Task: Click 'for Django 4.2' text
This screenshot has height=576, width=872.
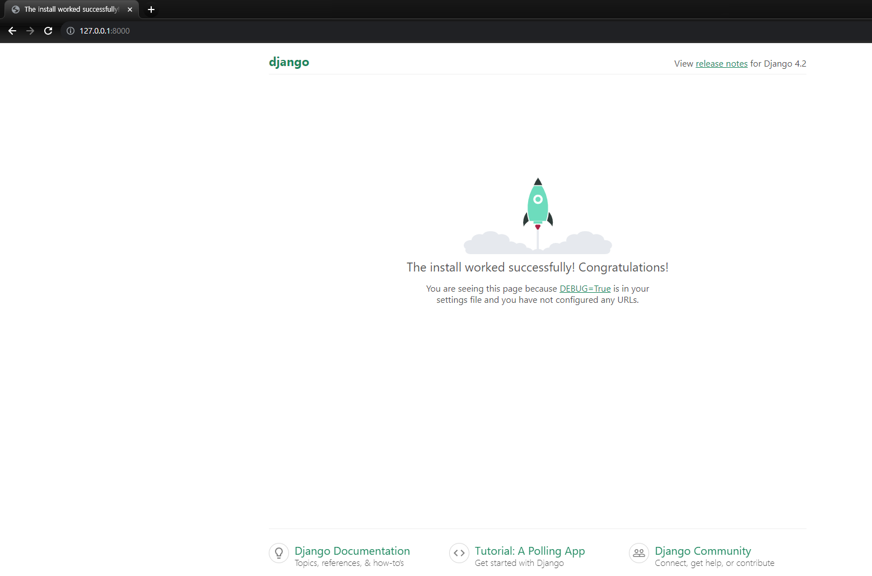Action: pyautogui.click(x=778, y=64)
